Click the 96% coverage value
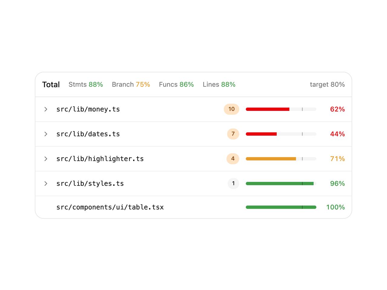 (x=337, y=184)
